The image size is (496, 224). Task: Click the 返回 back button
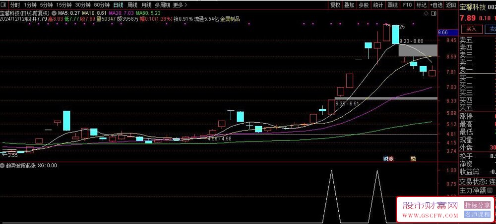point(451,5)
